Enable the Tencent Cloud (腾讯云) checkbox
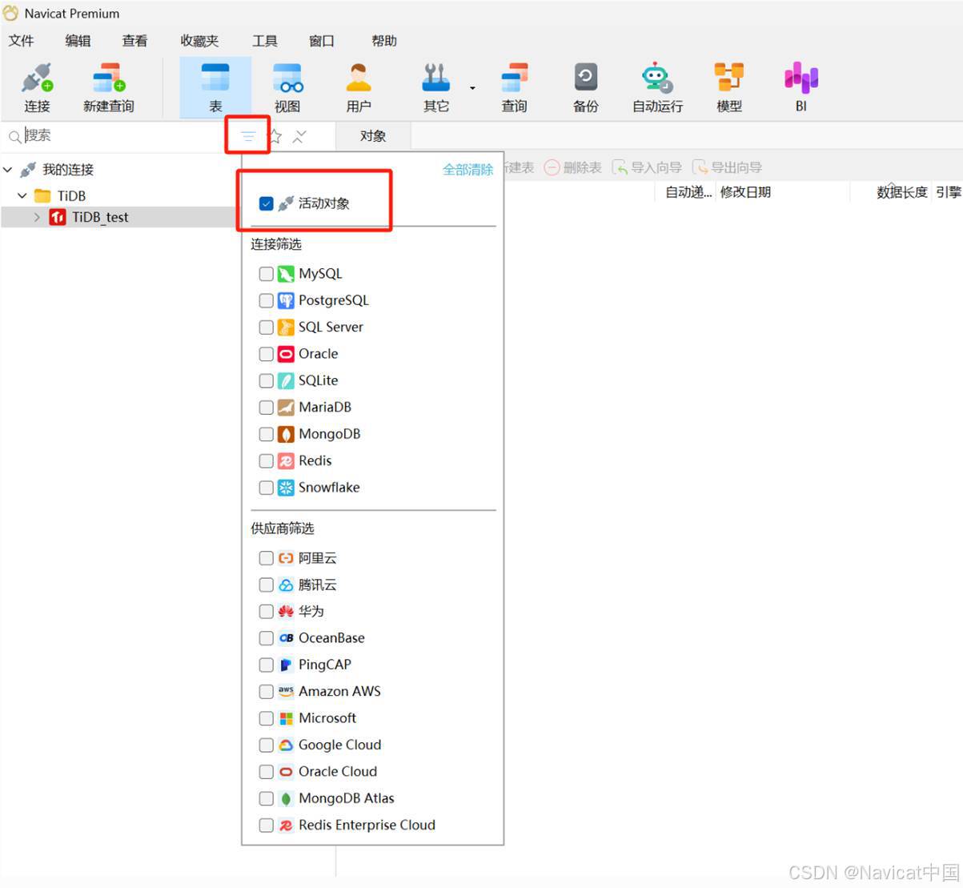 (x=267, y=585)
